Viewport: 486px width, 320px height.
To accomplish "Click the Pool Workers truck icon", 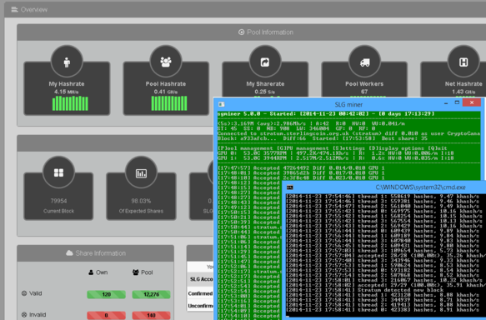I will [364, 62].
